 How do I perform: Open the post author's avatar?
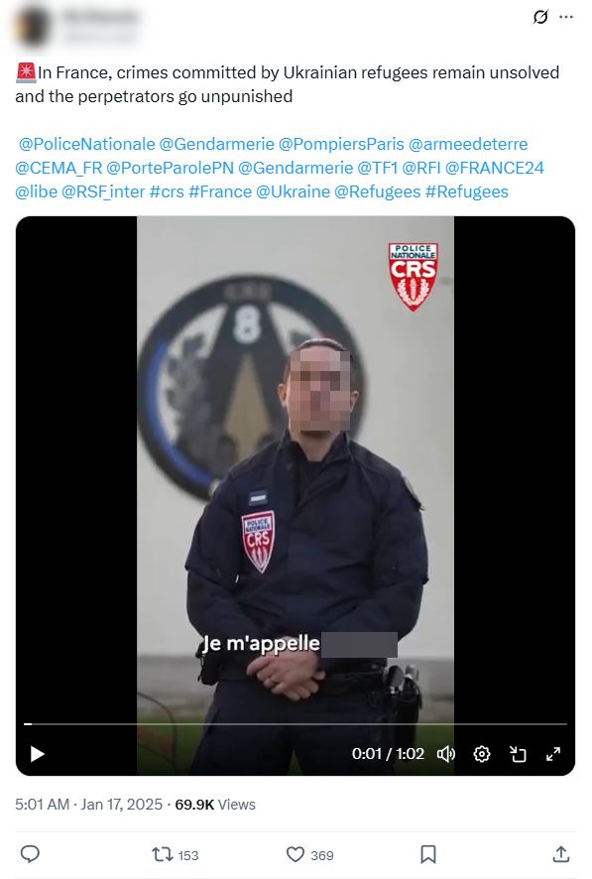point(34,25)
